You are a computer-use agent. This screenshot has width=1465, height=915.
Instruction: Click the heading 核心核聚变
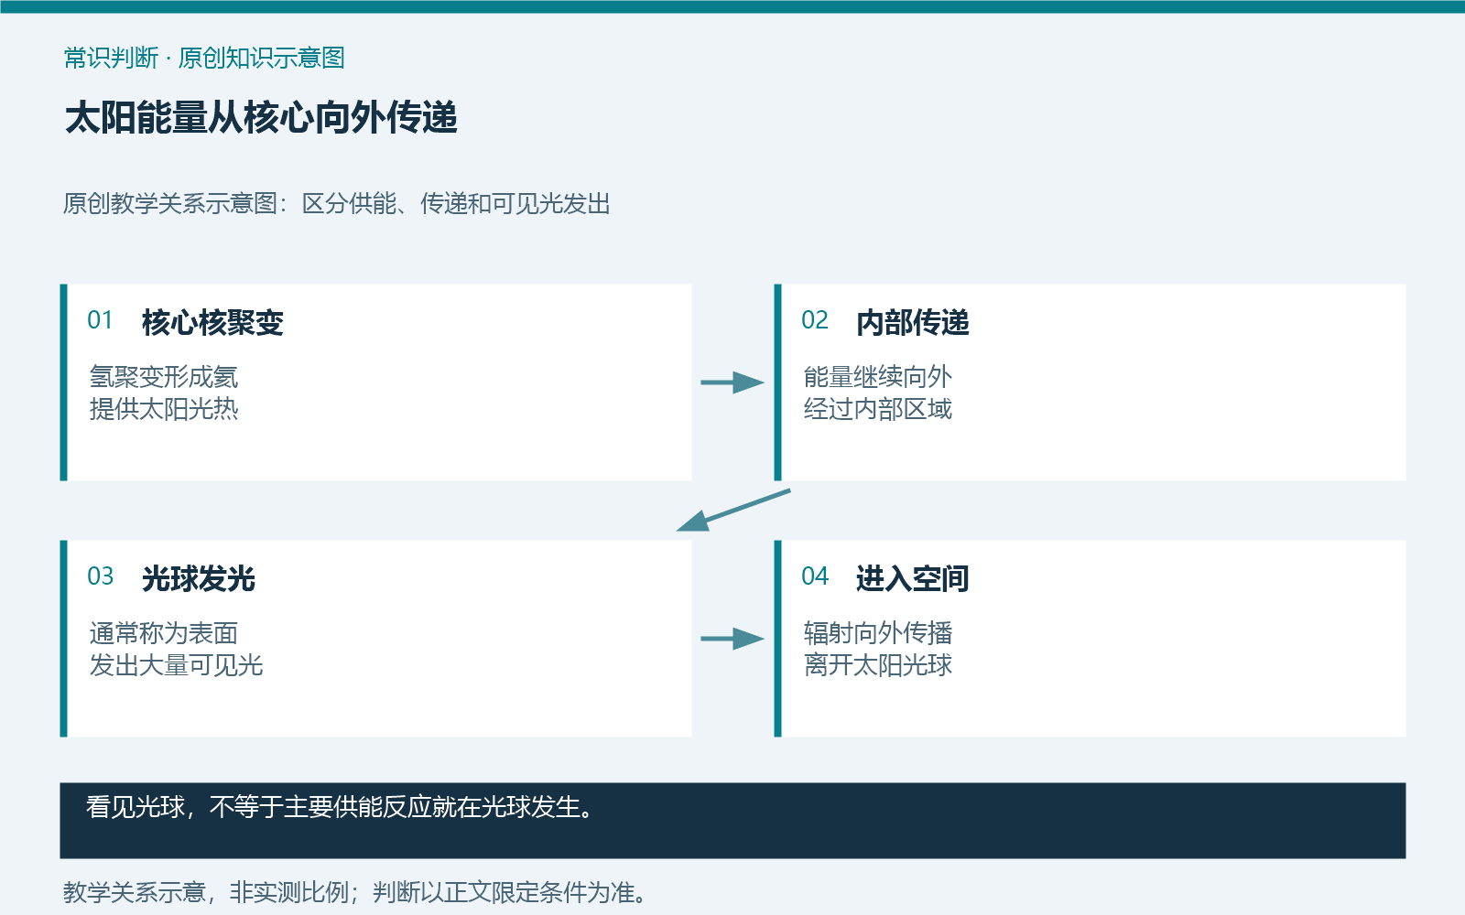pyautogui.click(x=212, y=322)
